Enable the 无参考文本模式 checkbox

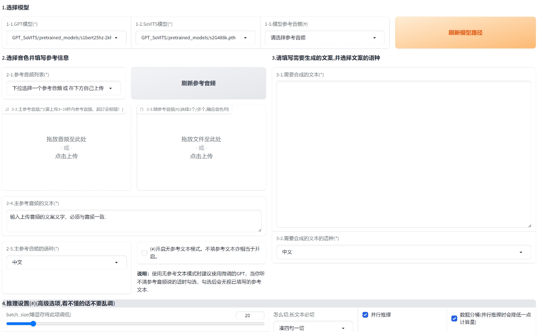(x=144, y=252)
